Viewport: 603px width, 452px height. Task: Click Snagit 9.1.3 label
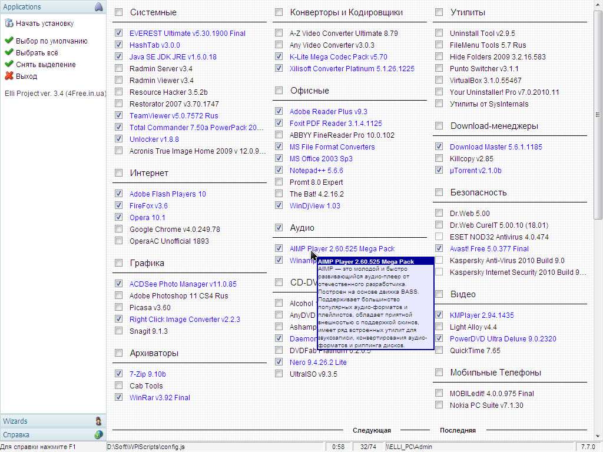[x=148, y=331]
